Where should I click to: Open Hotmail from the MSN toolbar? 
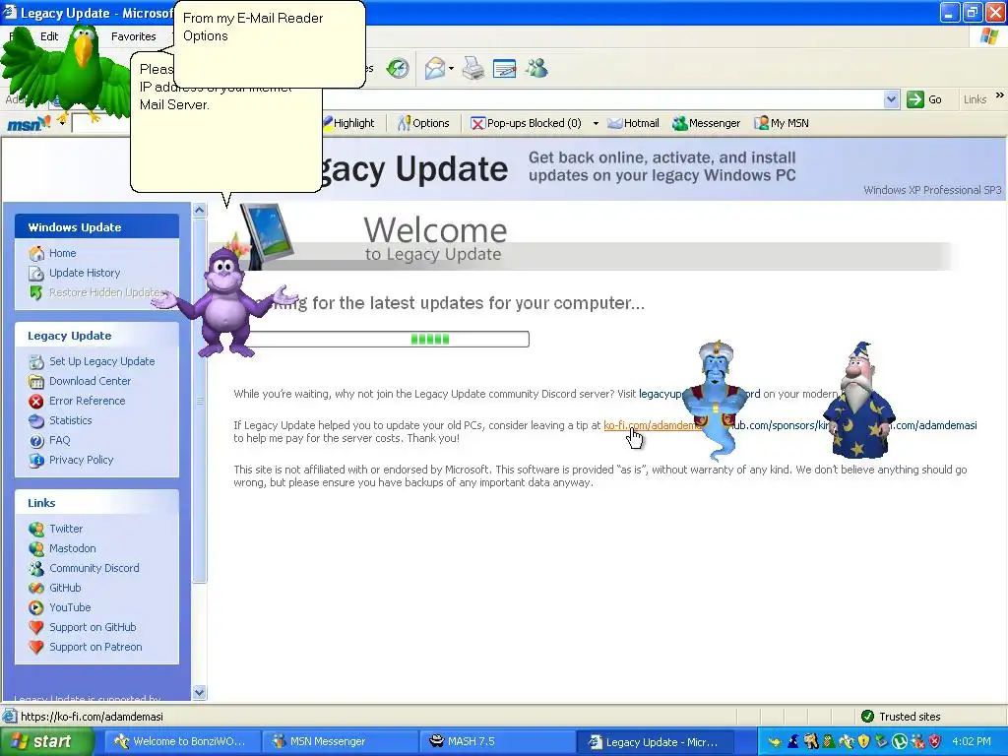634,123
